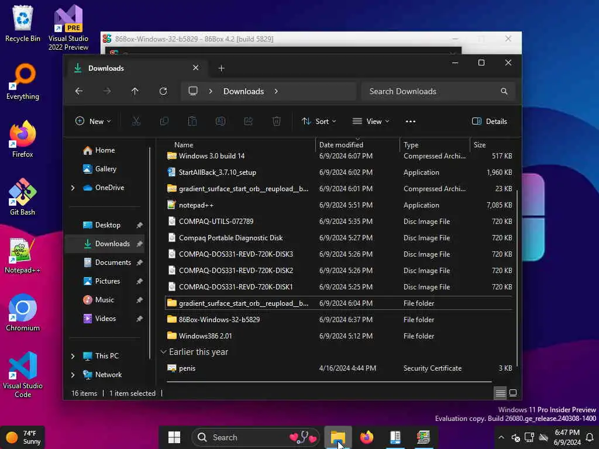Screen dimensions: 599x449
Task: Select the notepad++ application file
Action: pos(339,205)
